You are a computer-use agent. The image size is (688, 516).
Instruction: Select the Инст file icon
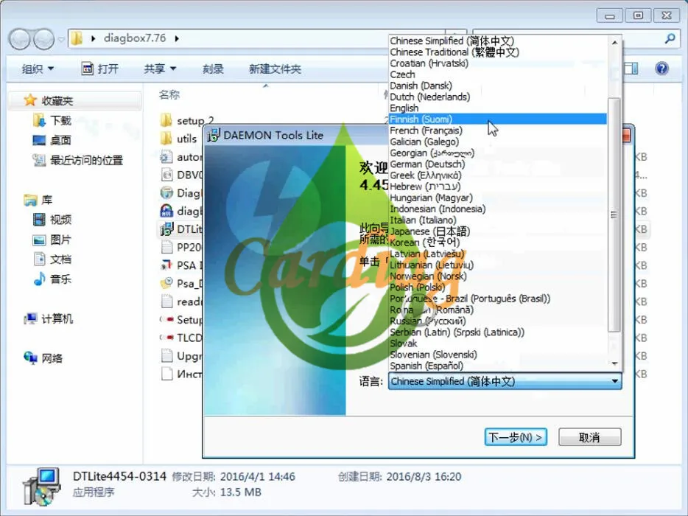pos(166,374)
